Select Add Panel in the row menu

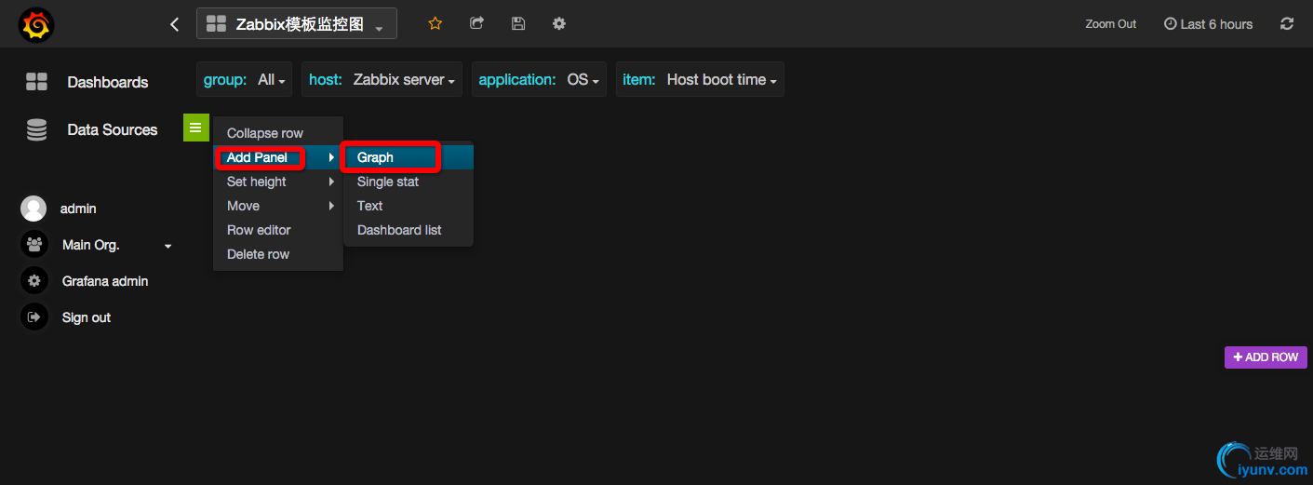[x=278, y=157]
